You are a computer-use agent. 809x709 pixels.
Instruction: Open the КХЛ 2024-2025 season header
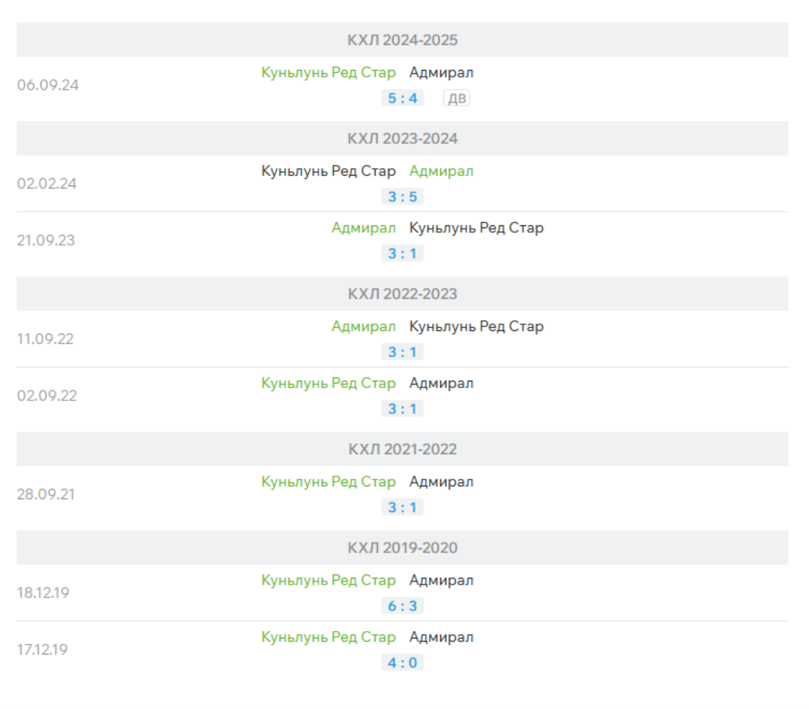(x=402, y=40)
